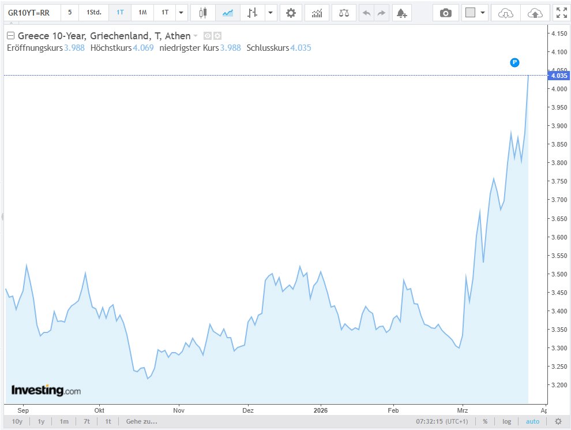This screenshot has width=571, height=430.
Task: Click the 2026 label on time axis
Action: [321, 410]
